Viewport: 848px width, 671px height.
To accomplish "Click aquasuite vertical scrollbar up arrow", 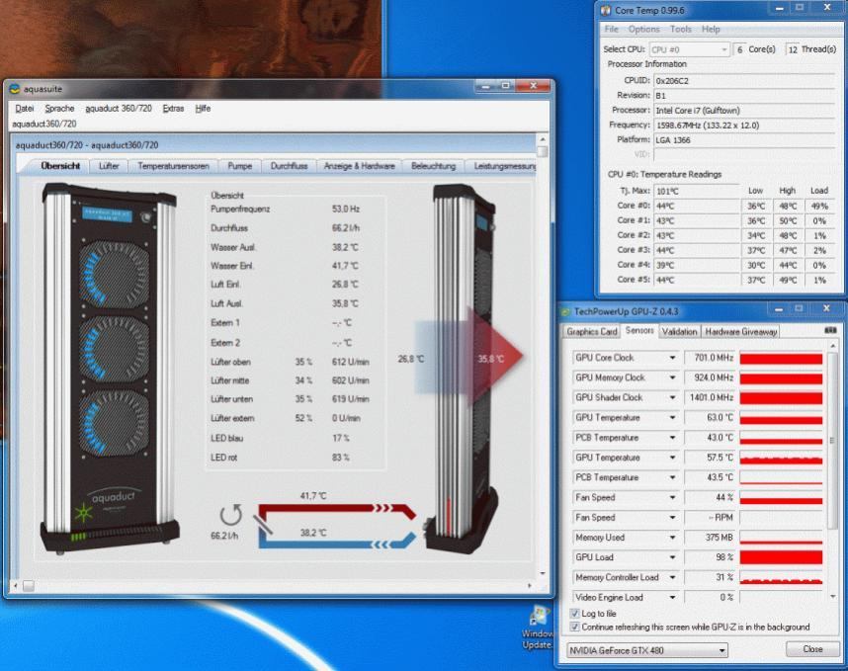I will [x=542, y=139].
